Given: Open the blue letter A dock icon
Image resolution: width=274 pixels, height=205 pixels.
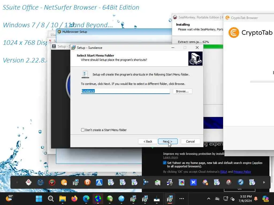Looking at the screenshot, I should click(x=99, y=182).
